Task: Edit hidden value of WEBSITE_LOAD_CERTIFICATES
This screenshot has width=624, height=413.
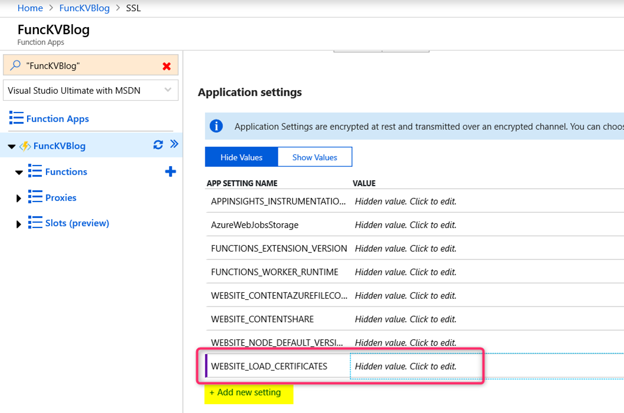Action: pos(406,366)
